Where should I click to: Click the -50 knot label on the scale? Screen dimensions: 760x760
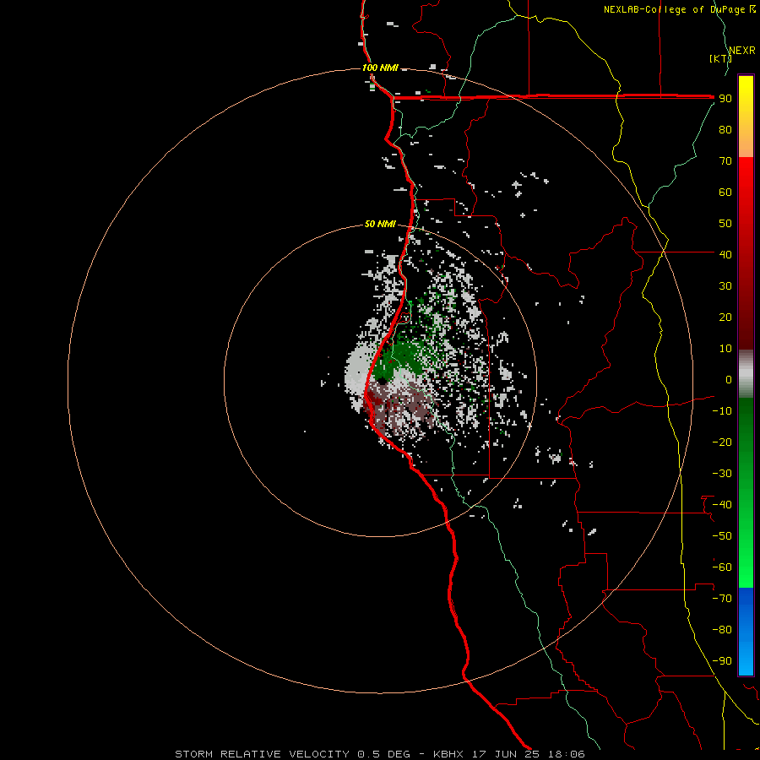(722, 536)
